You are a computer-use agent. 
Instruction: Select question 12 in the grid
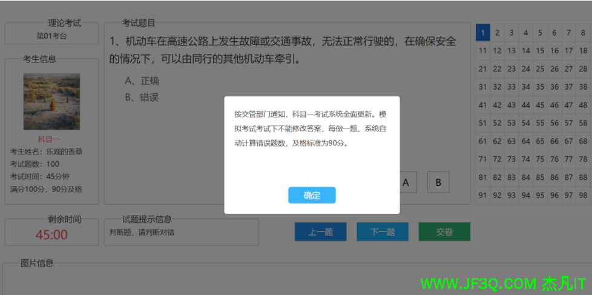(x=497, y=51)
